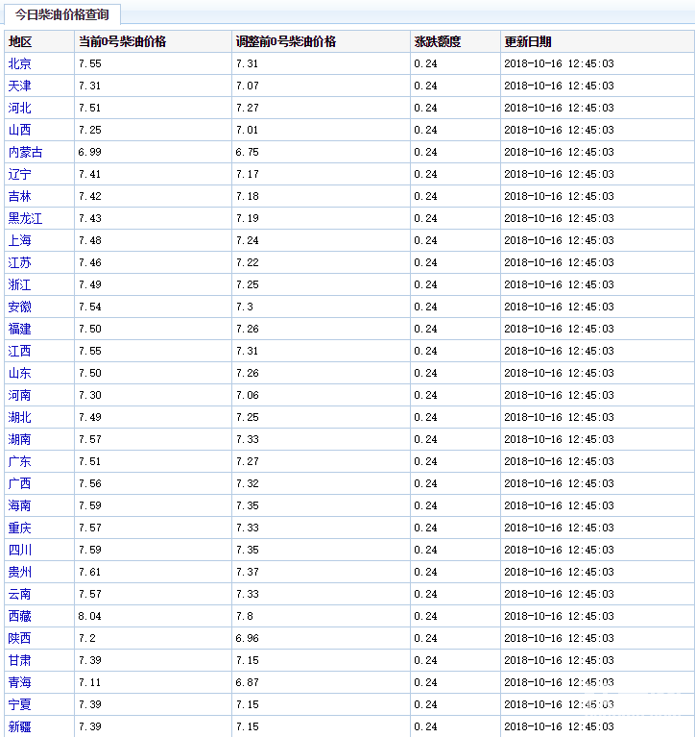Select the 今日柴油价格查询 tab
Screen dimensions: 695x737
click(62, 14)
